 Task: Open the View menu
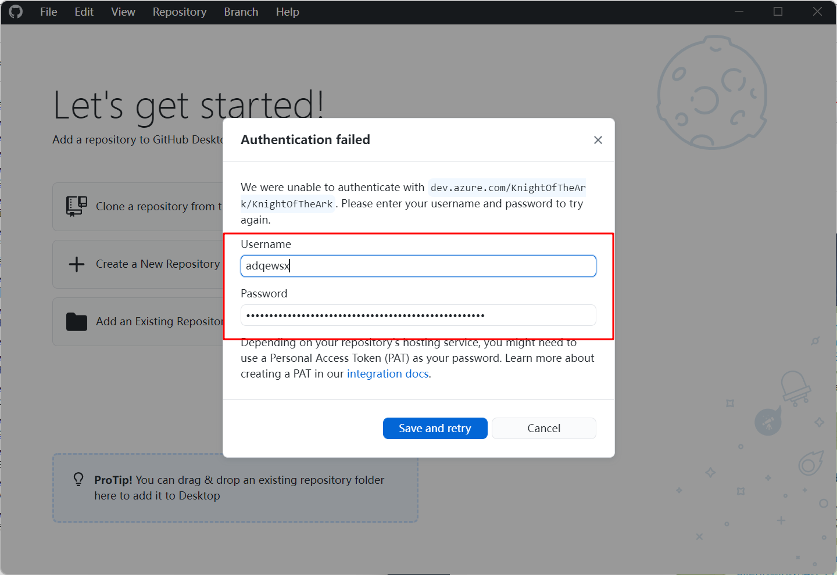[x=123, y=12]
